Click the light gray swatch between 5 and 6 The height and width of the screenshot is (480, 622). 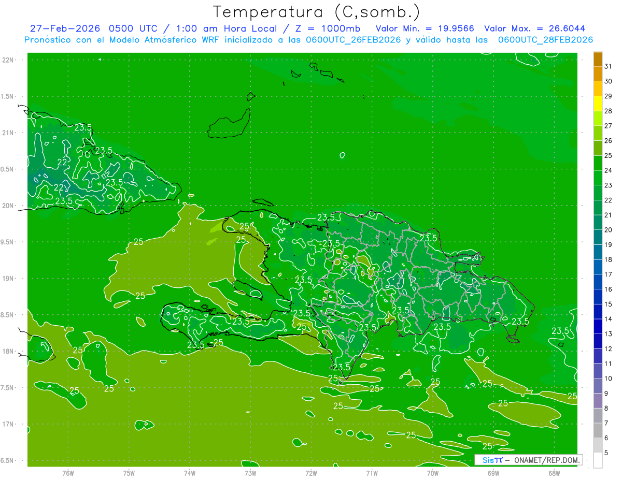click(598, 445)
